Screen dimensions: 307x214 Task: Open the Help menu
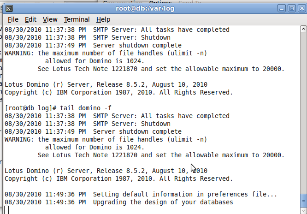(103, 19)
